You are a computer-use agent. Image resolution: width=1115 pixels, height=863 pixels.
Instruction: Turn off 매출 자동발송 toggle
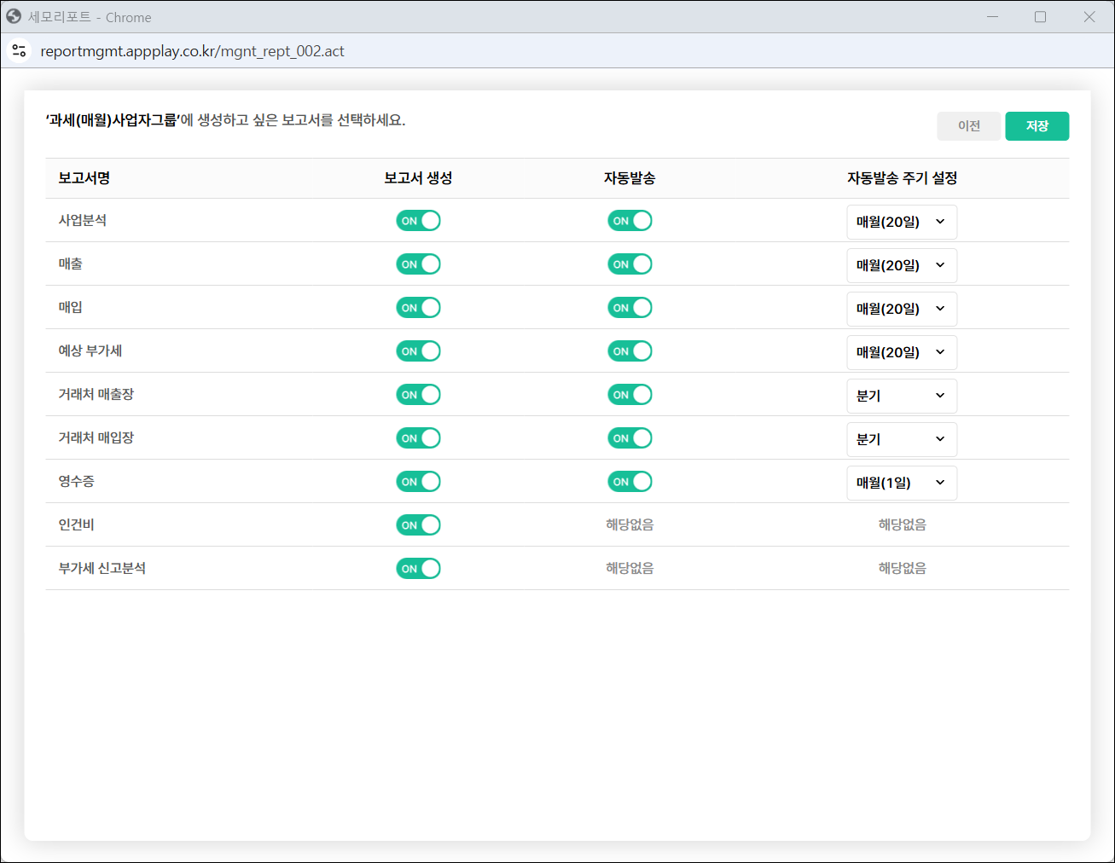[630, 264]
